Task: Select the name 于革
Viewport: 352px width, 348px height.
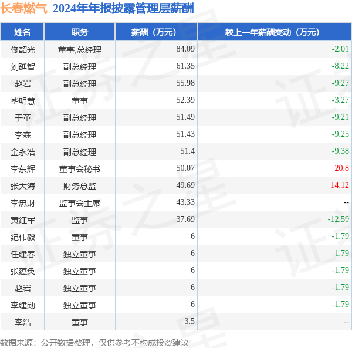Action: (23, 118)
